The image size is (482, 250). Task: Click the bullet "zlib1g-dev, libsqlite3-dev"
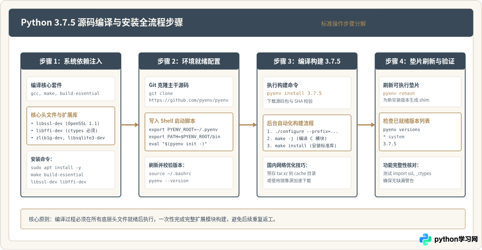point(68,138)
